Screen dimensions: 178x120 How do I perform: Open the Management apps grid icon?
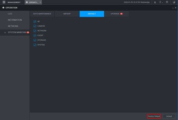click(4, 2)
